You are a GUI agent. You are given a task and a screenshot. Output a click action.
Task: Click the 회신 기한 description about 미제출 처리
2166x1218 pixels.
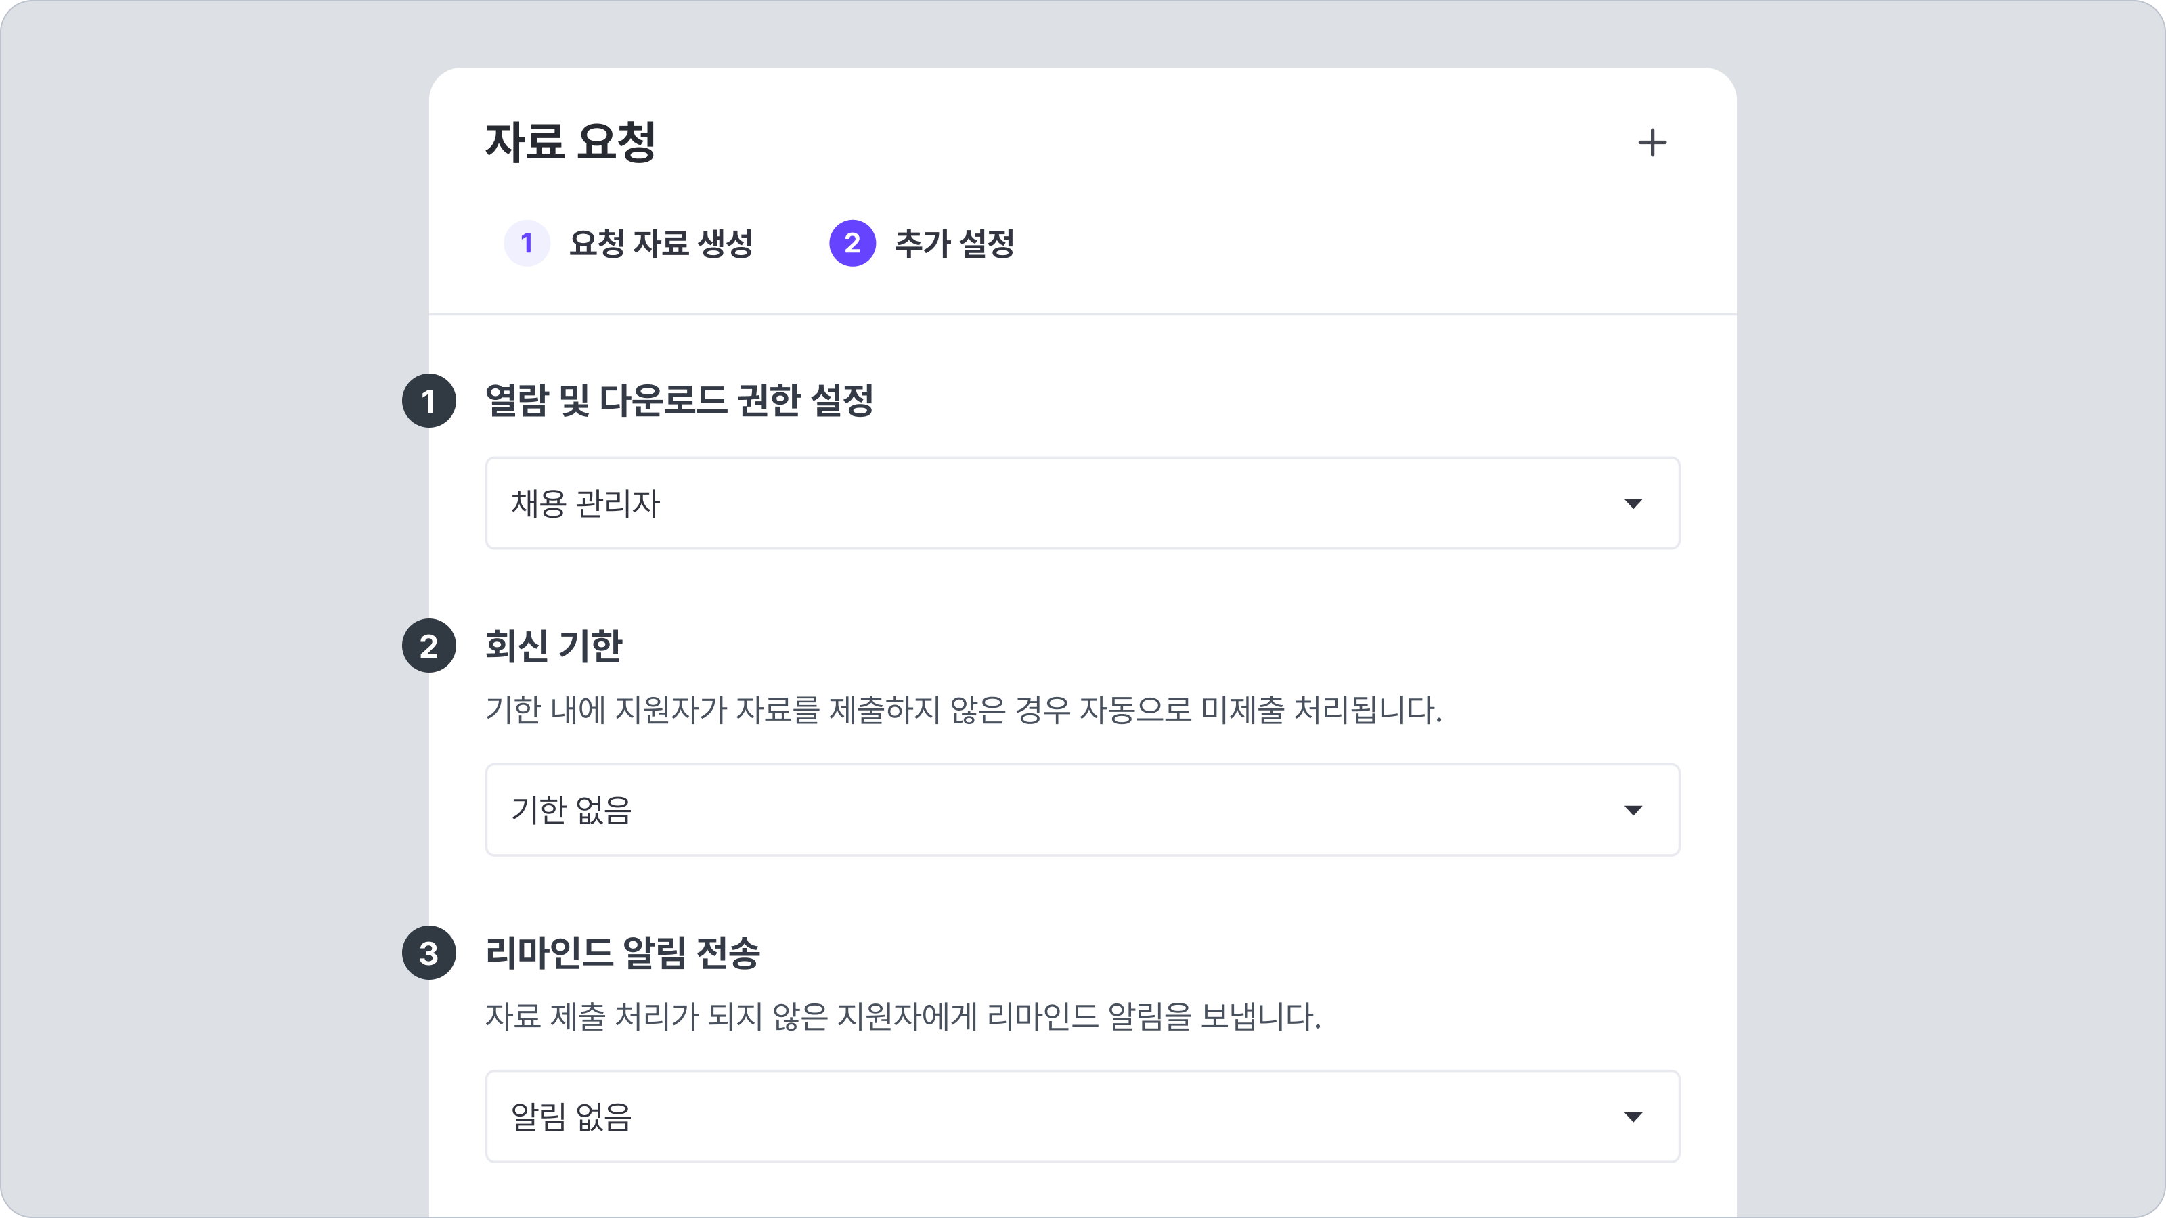click(963, 710)
